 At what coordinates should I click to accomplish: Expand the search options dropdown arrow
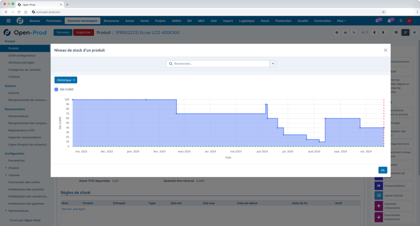(273, 63)
